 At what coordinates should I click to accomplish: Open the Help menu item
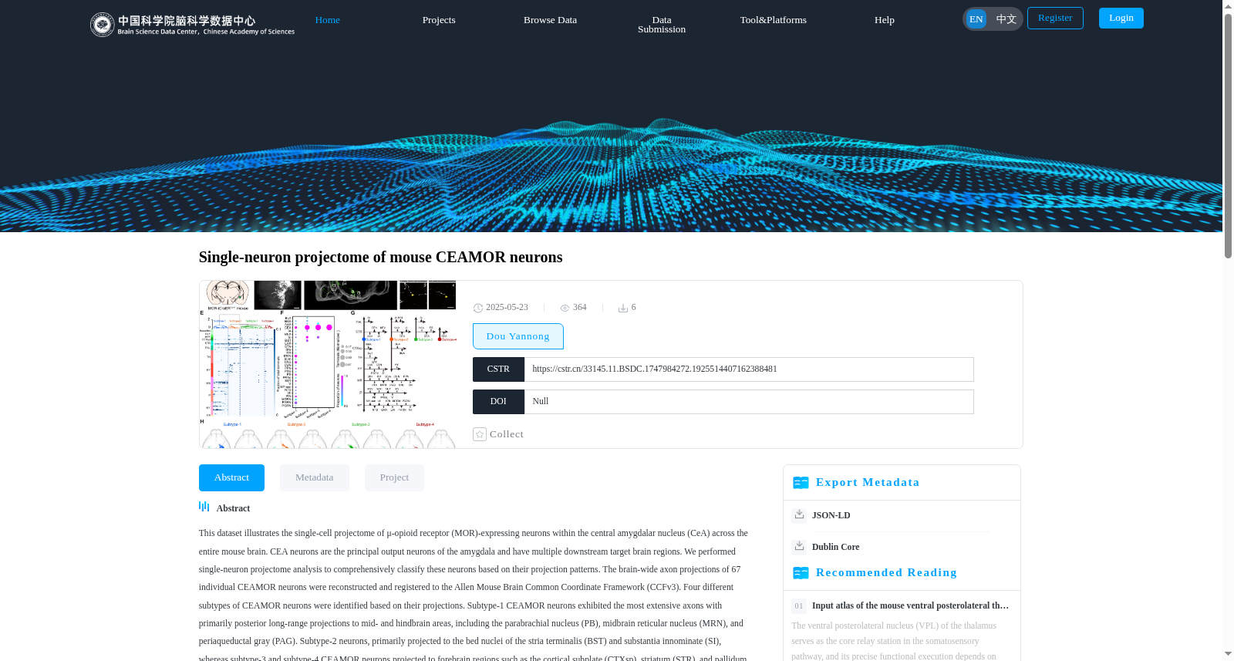[885, 20]
